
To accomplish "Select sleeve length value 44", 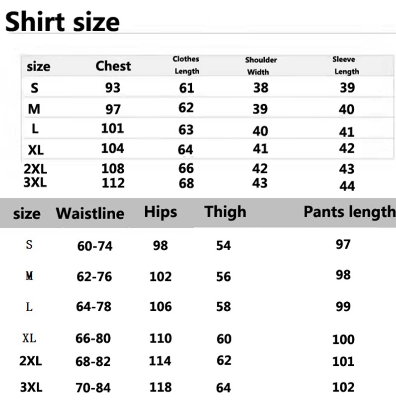I will tap(347, 186).
